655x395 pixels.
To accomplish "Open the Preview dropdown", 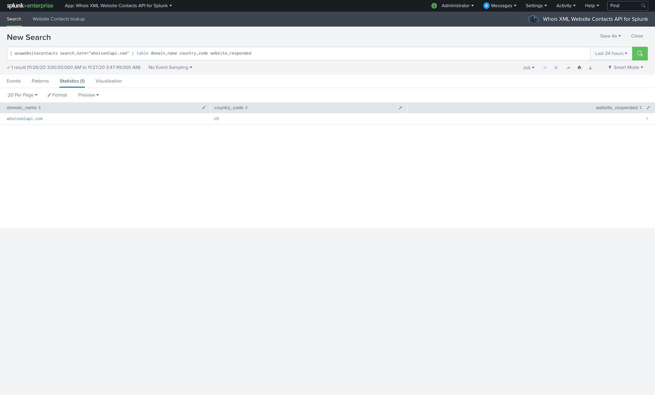I will [89, 95].
